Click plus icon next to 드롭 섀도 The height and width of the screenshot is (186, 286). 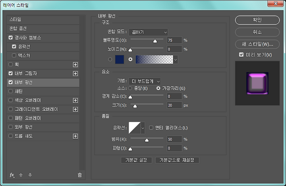pyautogui.click(x=75, y=136)
